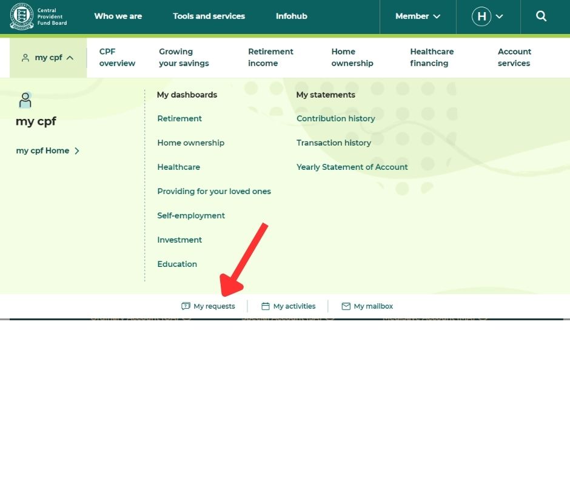
Task: Collapse the my cpf menu
Action: coord(48,58)
